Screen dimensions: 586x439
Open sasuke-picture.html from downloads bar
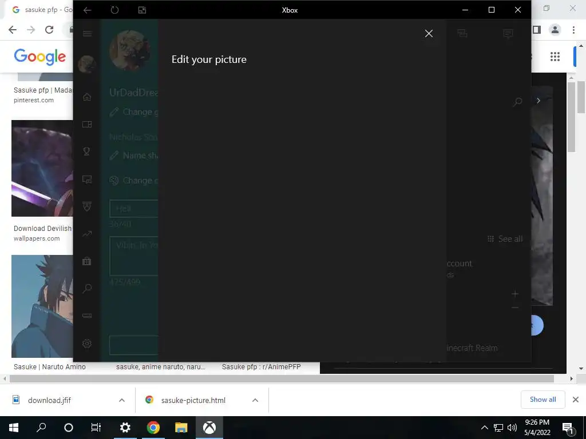click(193, 400)
